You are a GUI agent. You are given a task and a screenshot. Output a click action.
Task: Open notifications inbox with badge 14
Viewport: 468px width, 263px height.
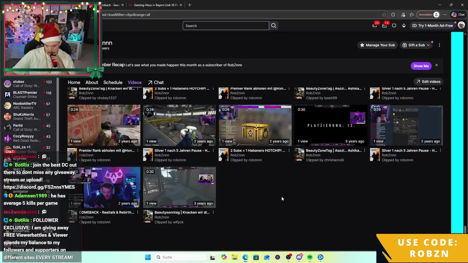(x=384, y=26)
